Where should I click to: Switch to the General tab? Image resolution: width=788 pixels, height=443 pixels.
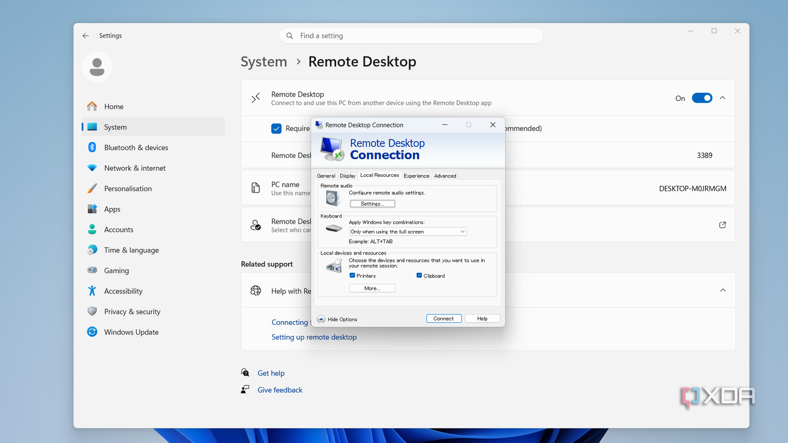click(x=326, y=176)
